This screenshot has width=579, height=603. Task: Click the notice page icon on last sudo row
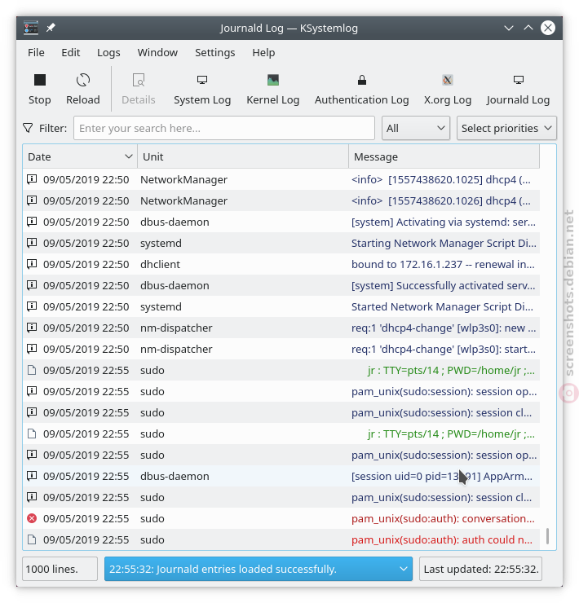[32, 539]
